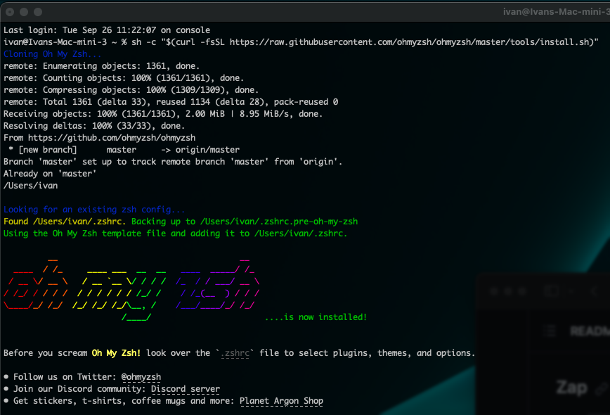Image resolution: width=610 pixels, height=415 pixels.
Task: Click 'remote: Enumerating objects: 1361, done.' line
Action: click(x=101, y=66)
